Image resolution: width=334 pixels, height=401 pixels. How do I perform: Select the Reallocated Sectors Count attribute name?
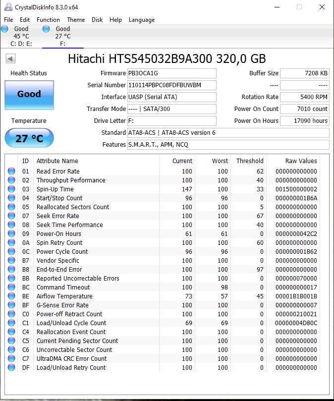point(73,207)
